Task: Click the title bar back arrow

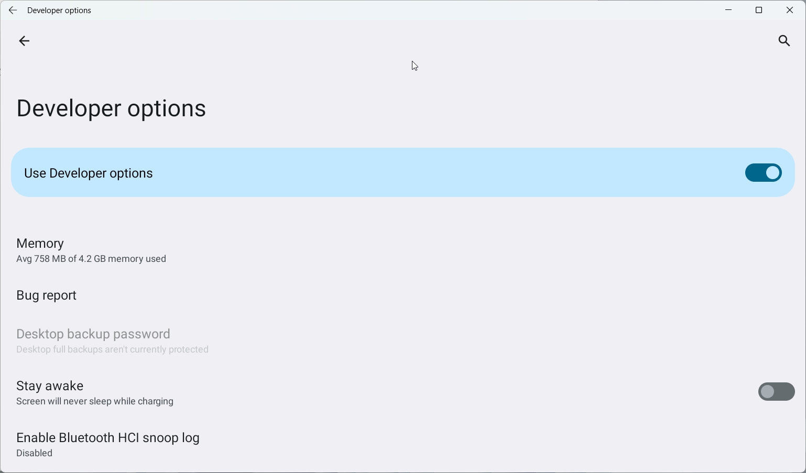Action: click(x=13, y=10)
